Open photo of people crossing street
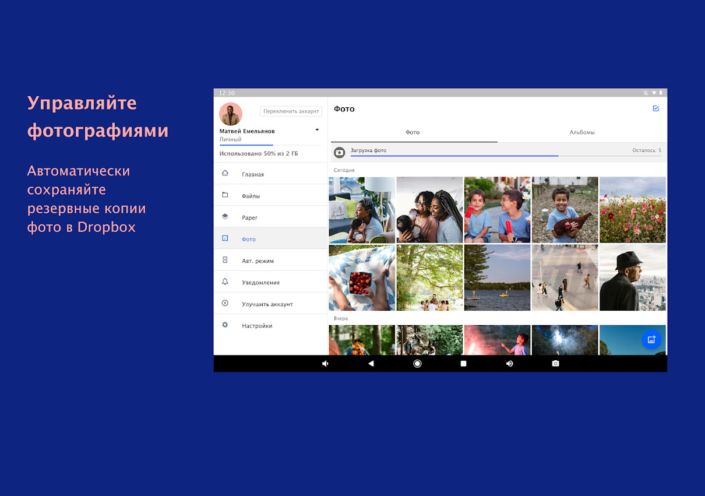This screenshot has width=705, height=496. point(565,277)
